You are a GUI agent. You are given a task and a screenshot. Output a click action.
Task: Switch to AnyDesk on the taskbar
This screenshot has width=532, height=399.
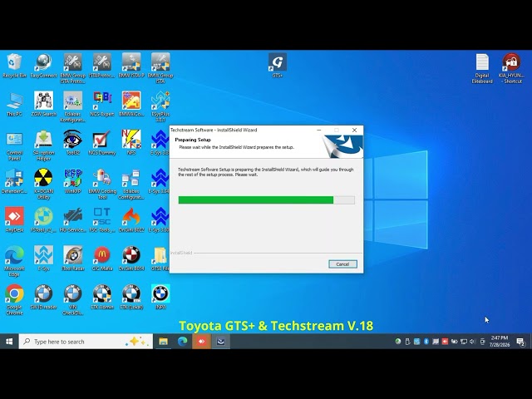[201, 342]
